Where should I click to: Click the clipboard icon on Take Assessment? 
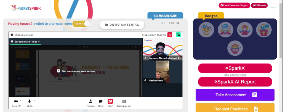(254, 95)
